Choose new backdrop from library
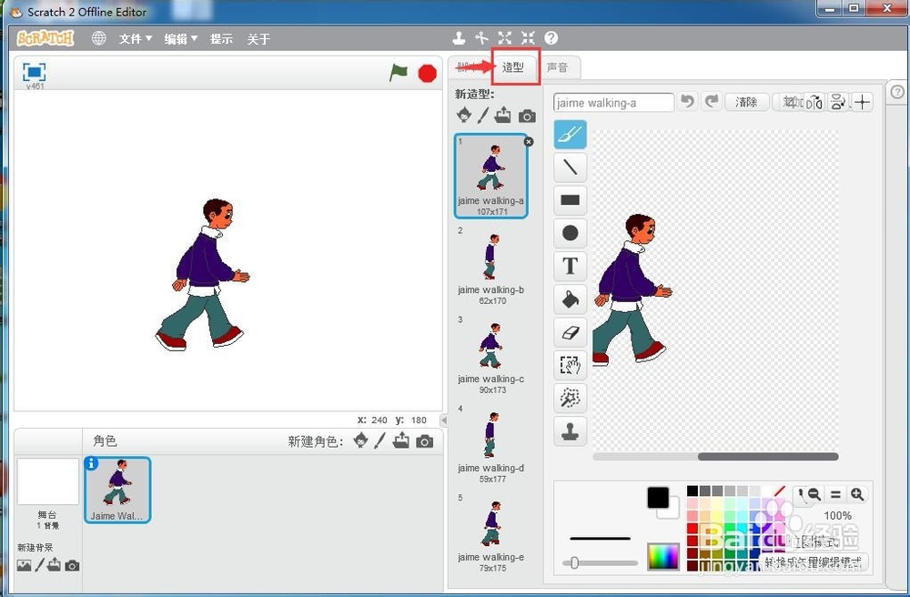The image size is (910, 597). pos(24,565)
